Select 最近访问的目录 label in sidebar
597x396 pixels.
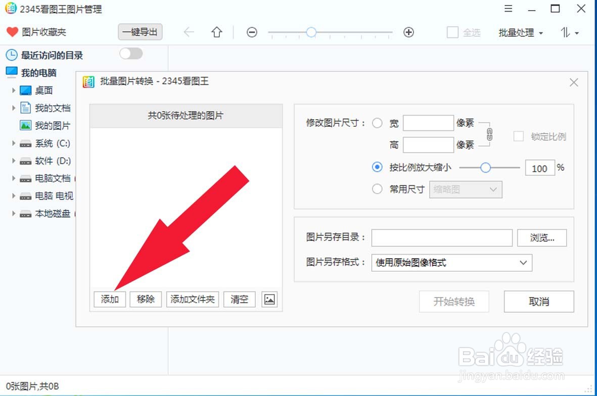click(x=52, y=55)
